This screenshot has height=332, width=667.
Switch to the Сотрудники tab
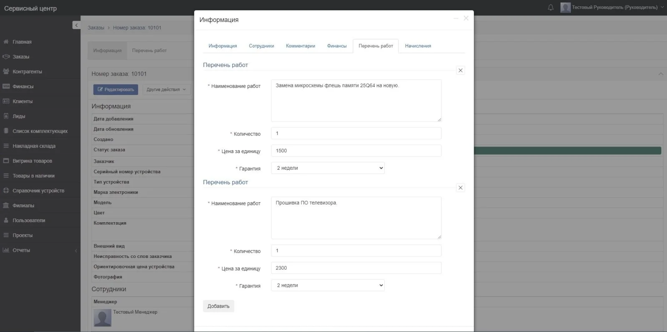click(261, 46)
